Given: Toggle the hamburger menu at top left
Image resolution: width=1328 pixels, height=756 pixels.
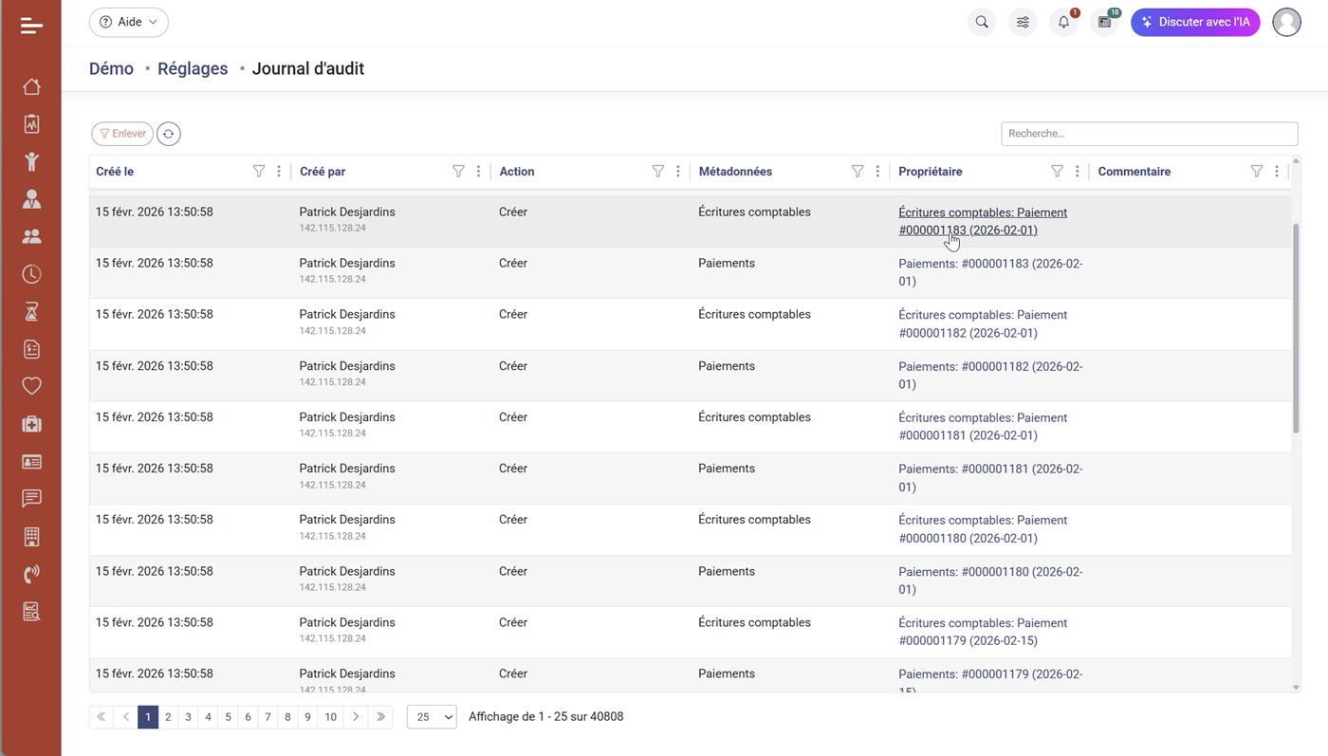Looking at the screenshot, I should point(31,26).
